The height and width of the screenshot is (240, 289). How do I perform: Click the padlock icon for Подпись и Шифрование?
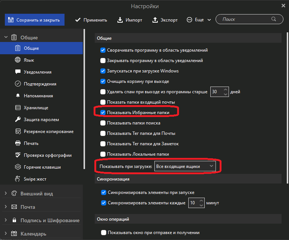pos(14,220)
